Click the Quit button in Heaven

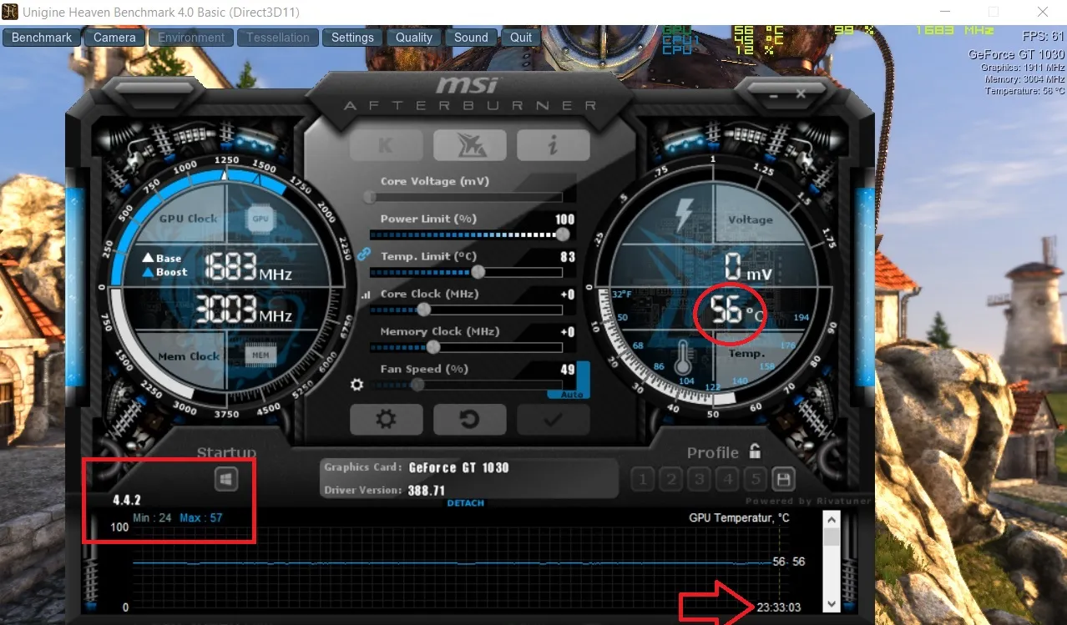[521, 38]
